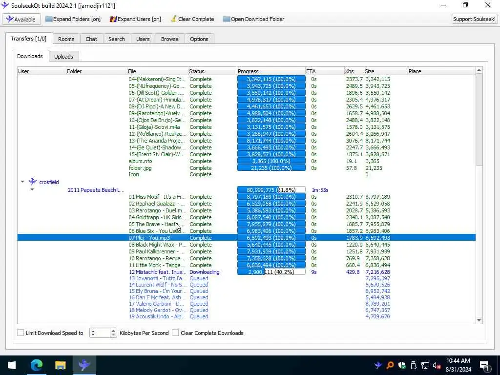Select the Downloads subtab
The width and height of the screenshot is (500, 375).
(x=30, y=56)
